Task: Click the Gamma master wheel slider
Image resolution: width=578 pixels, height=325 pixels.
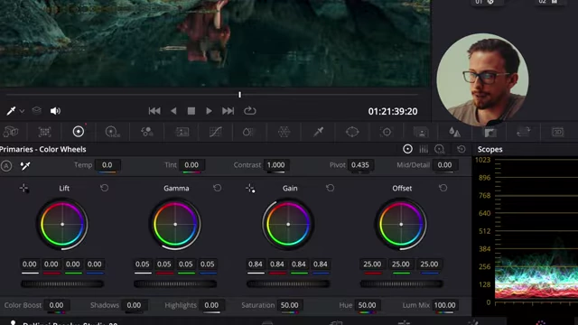Action: (x=175, y=283)
